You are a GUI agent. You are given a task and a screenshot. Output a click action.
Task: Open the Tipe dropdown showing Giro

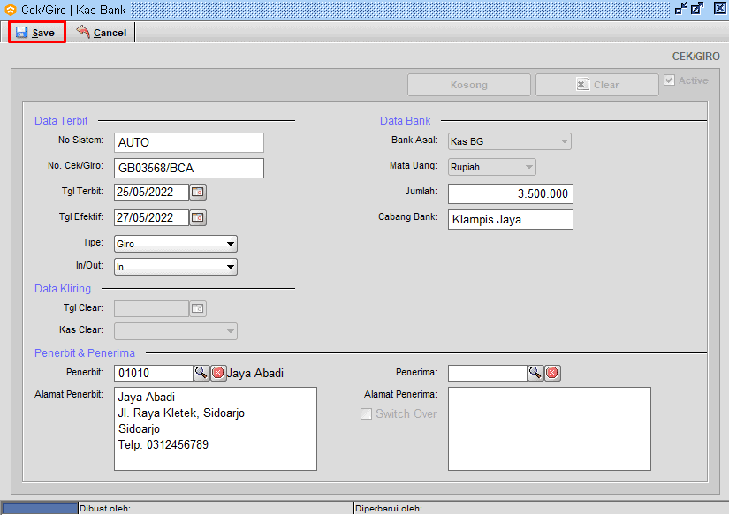[x=176, y=244]
